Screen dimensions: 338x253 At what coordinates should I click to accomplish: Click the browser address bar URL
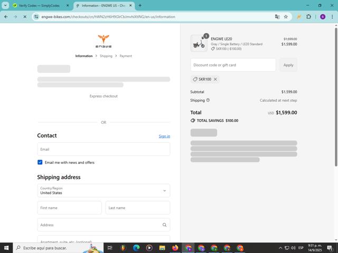pos(108,16)
